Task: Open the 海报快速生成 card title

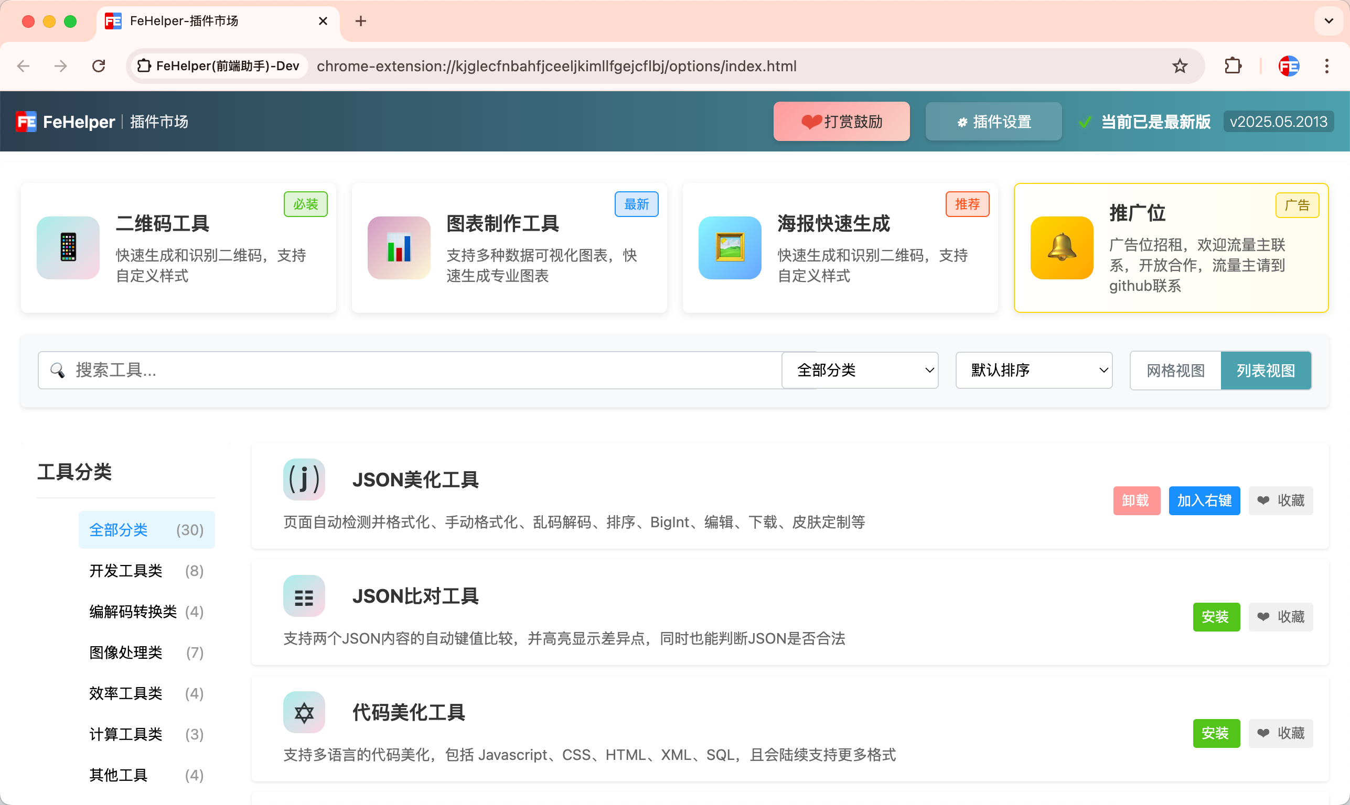Action: (834, 223)
